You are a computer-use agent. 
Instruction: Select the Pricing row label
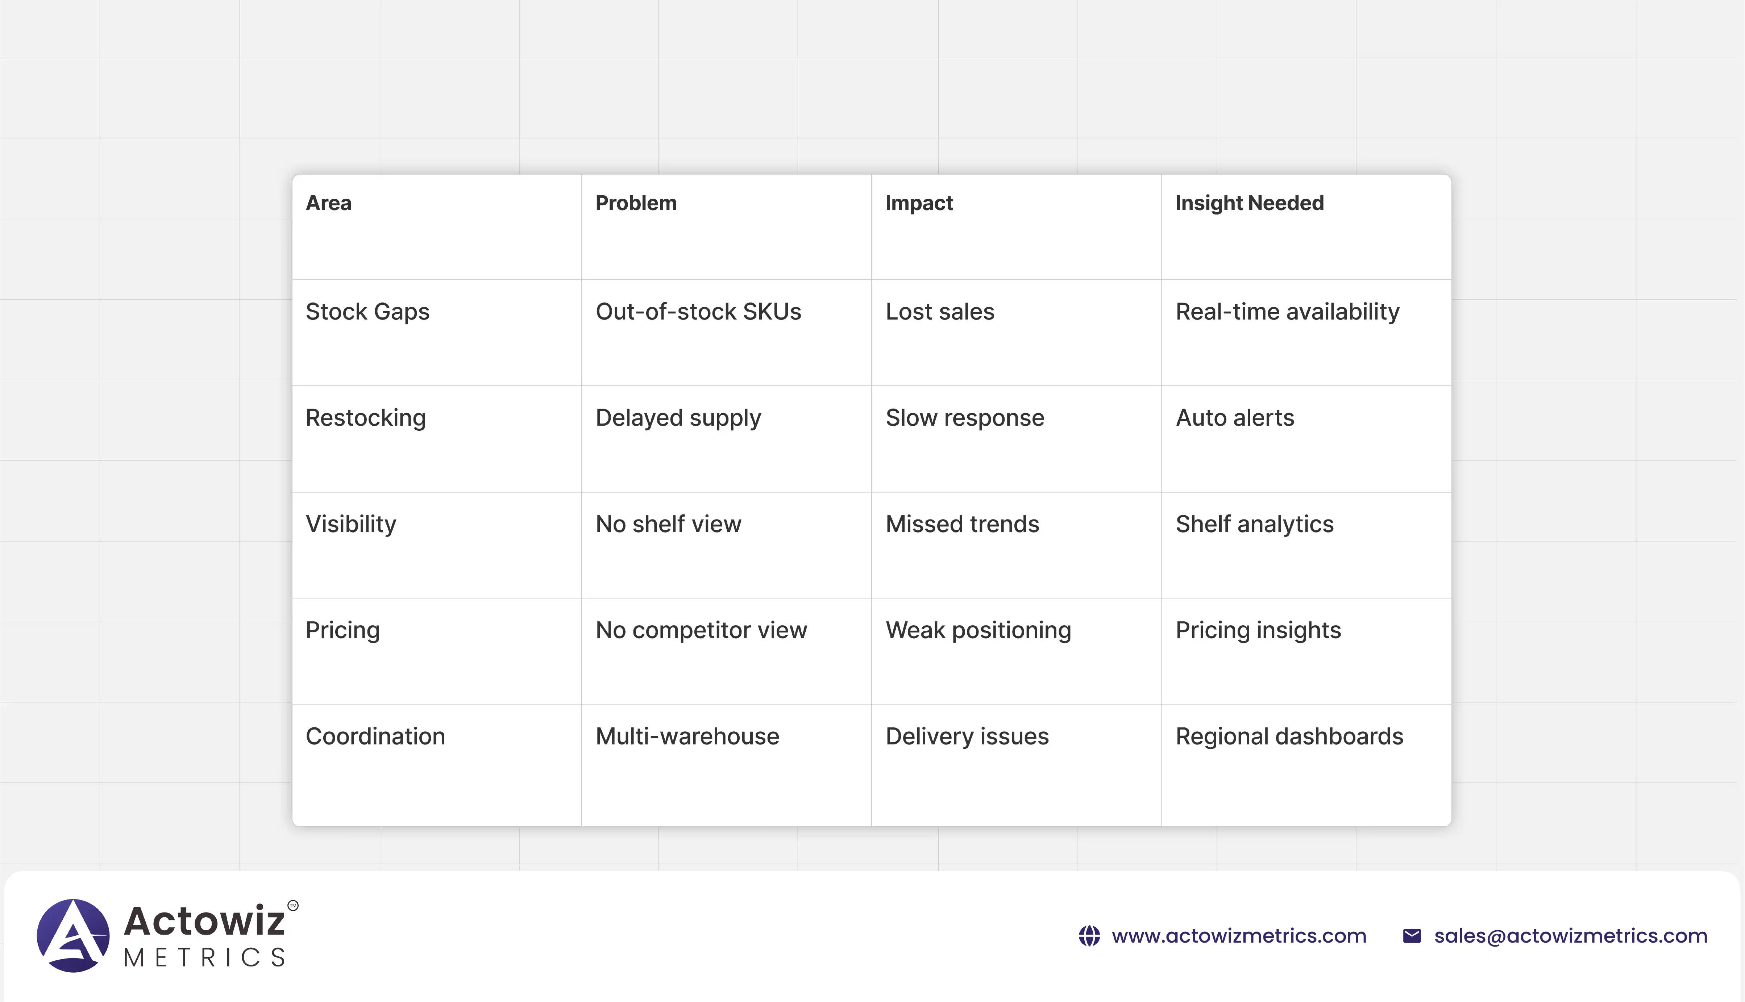coord(342,630)
